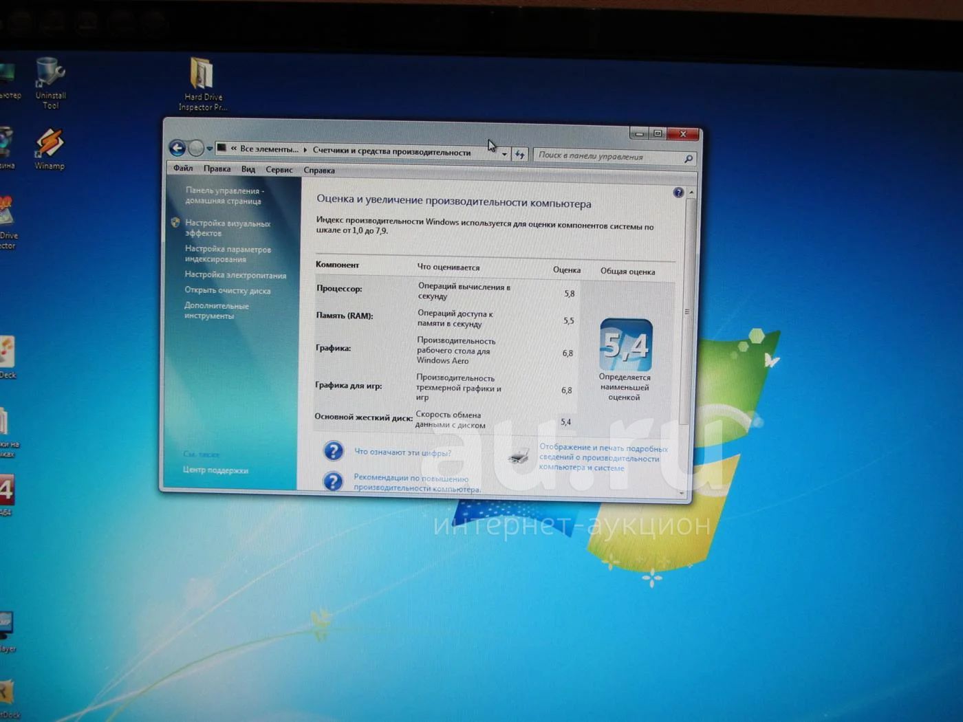Open the Winamp desktop shortcut

pos(50,149)
